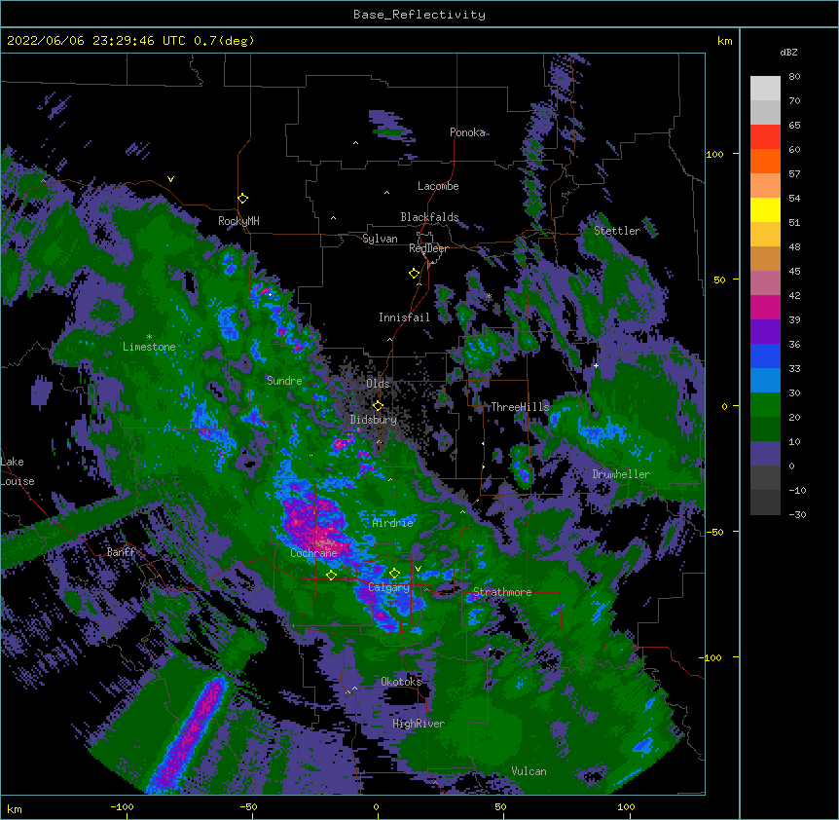This screenshot has width=839, height=820.
Task: Click the Calgary city label
Action: point(389,587)
